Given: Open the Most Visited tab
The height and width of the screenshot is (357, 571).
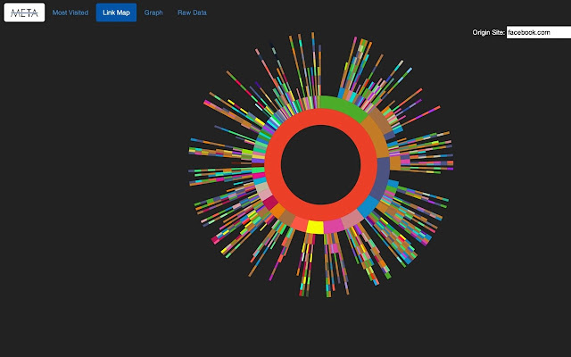Looking at the screenshot, I should click(x=70, y=12).
